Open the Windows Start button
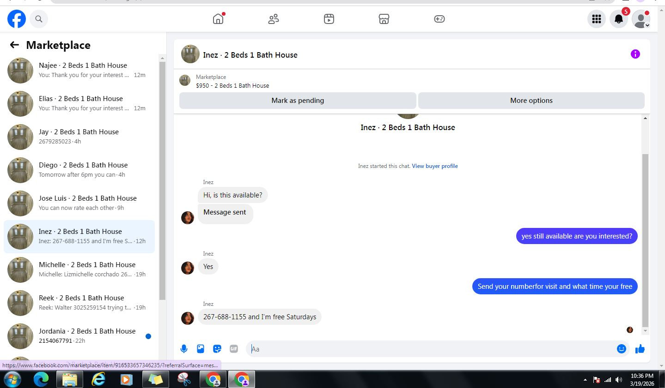The height and width of the screenshot is (388, 665). coord(12,380)
